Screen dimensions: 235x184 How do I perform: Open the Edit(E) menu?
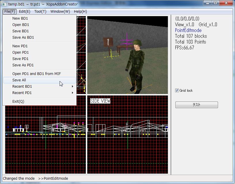click(x=24, y=12)
